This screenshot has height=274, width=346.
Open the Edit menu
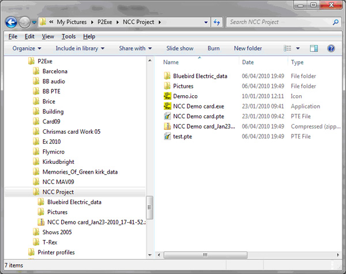[x=30, y=36]
